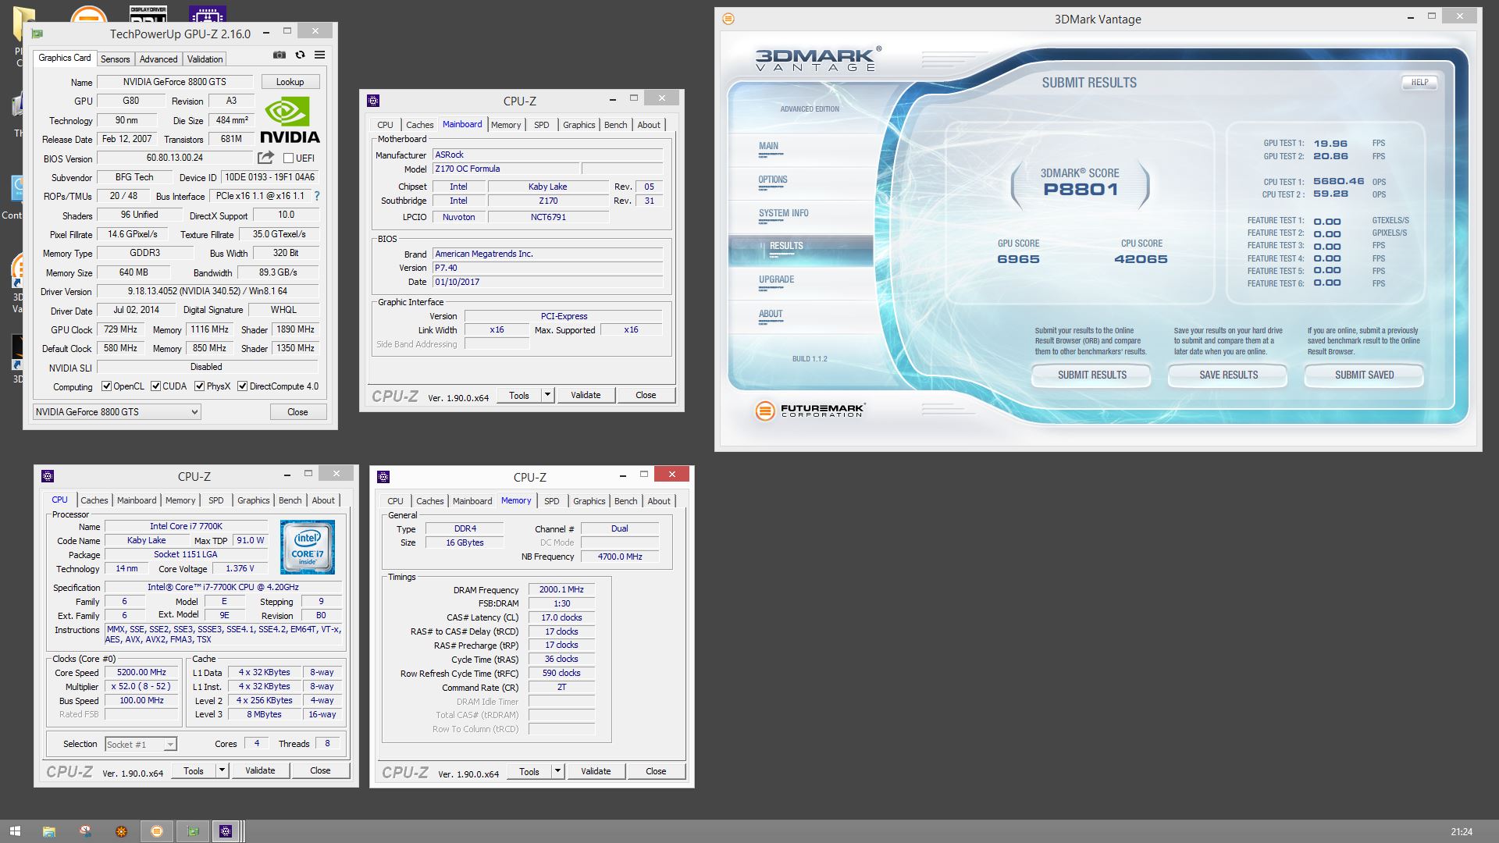Viewport: 1499px width, 843px height.
Task: Switch to Sensors tab in GPU-Z
Action: click(x=115, y=59)
